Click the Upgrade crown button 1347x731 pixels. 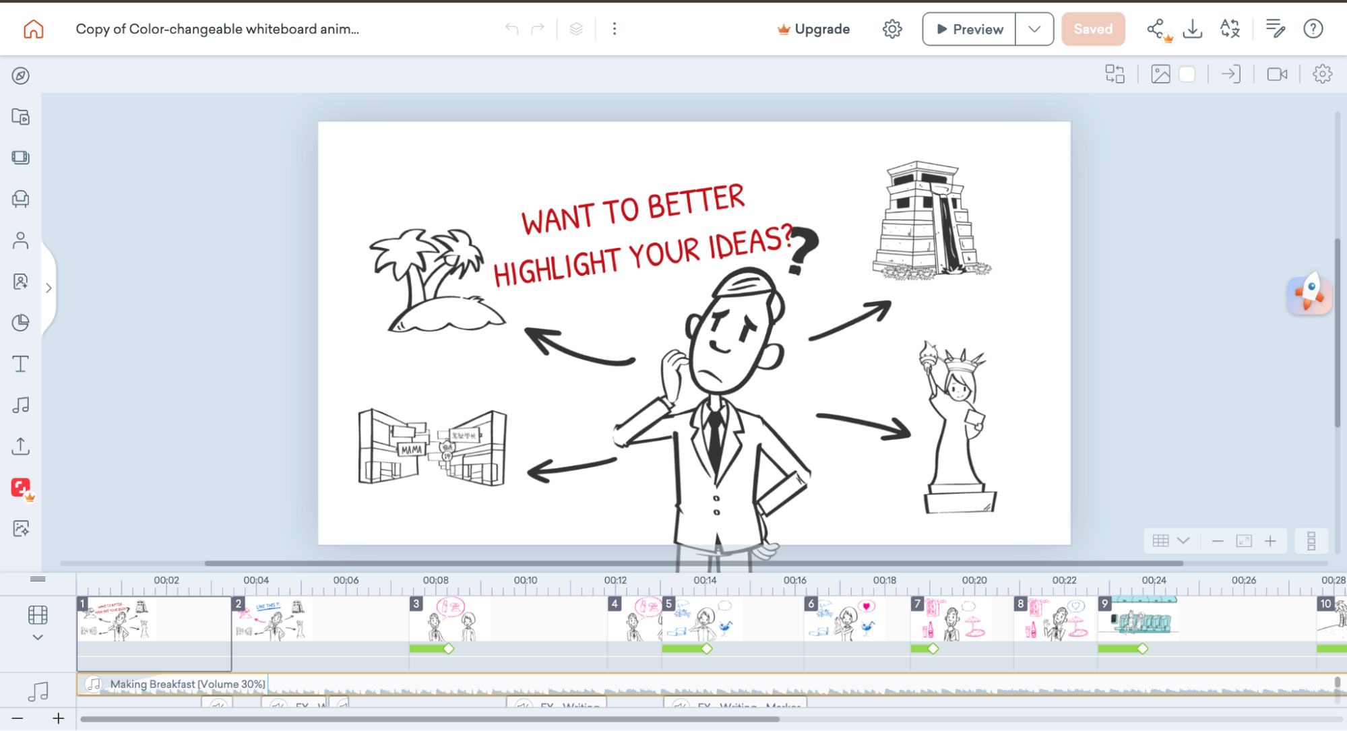tap(813, 29)
